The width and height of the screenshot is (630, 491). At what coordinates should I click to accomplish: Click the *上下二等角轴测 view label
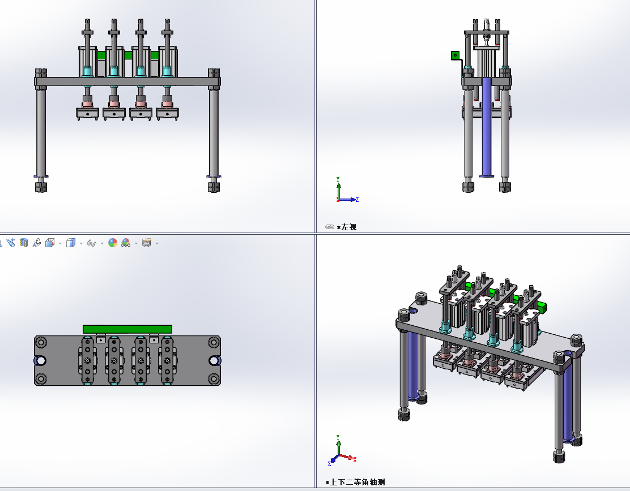pos(356,482)
